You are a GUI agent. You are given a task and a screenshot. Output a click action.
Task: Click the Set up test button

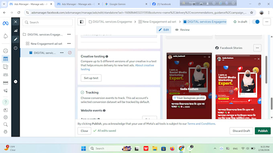tap(91, 78)
